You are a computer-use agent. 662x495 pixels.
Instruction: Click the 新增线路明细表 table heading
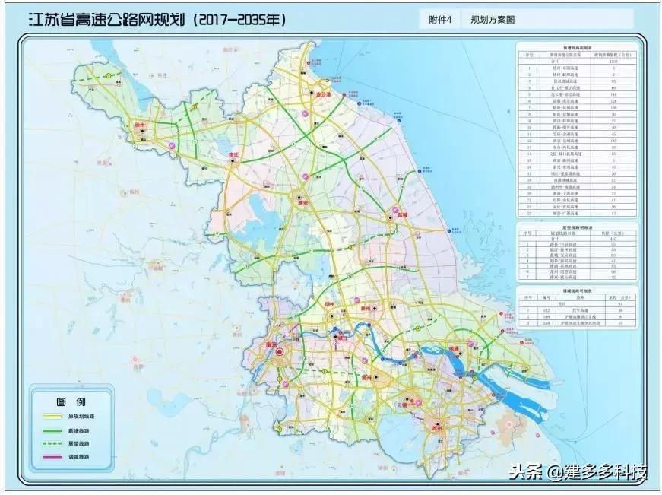[576, 48]
